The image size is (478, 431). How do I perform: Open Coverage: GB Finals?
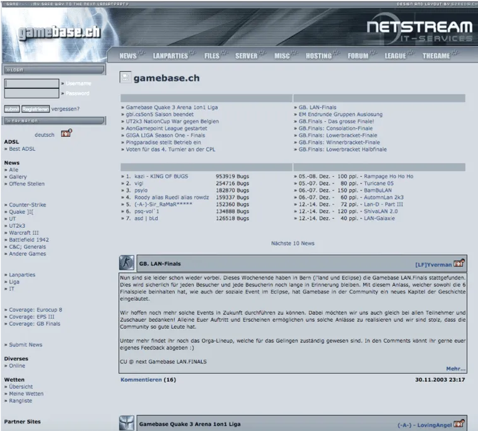(35, 324)
